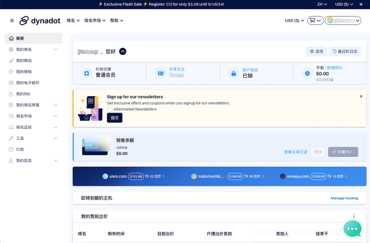The width and height of the screenshot is (370, 243).
Task: Click the flash sale .CO banner text
Action: pyautogui.click(x=161, y=4)
